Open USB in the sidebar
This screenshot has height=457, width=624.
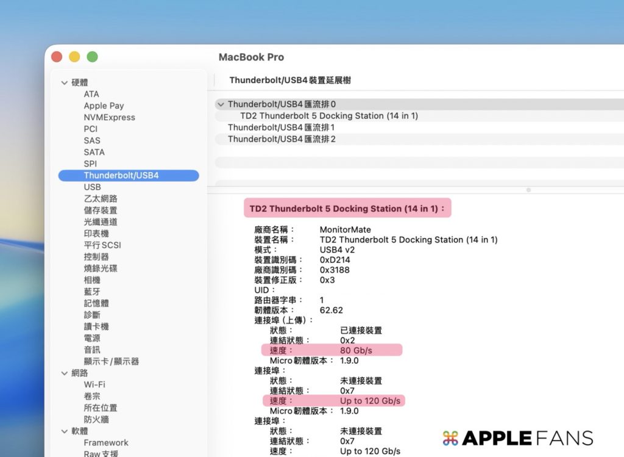pyautogui.click(x=93, y=187)
